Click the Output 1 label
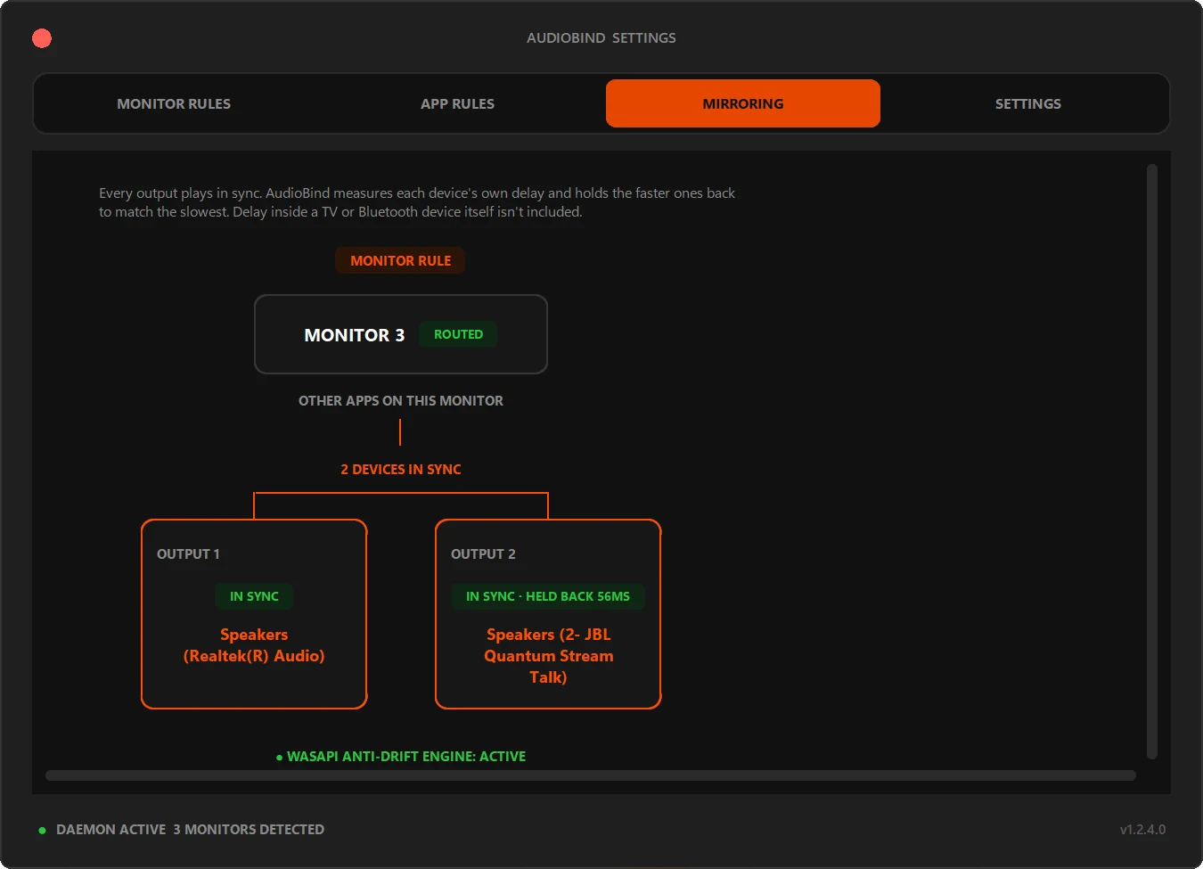 [188, 554]
